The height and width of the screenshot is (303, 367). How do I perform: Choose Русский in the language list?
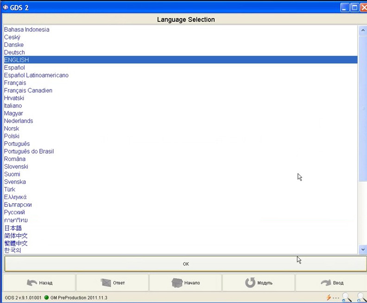click(14, 212)
